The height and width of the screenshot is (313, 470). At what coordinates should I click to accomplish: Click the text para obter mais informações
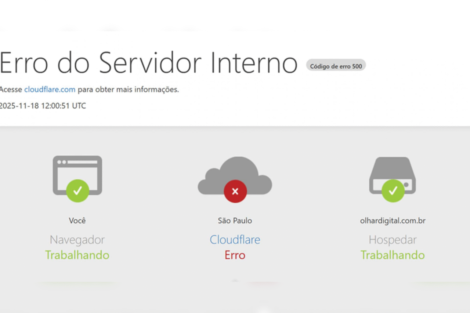coord(128,90)
